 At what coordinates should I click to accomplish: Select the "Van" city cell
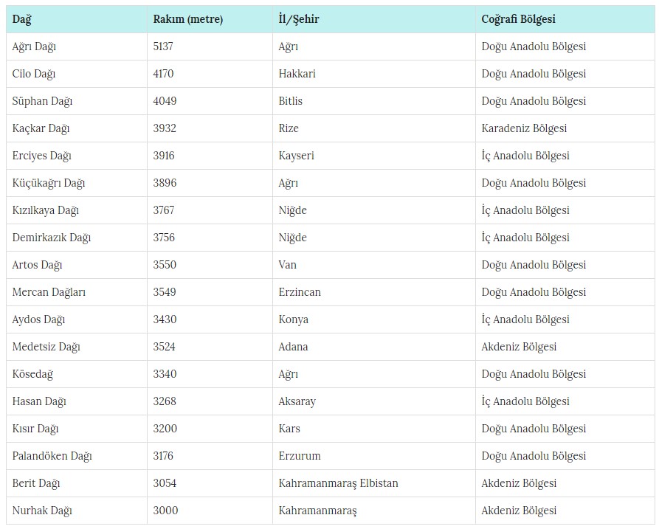pos(287,265)
